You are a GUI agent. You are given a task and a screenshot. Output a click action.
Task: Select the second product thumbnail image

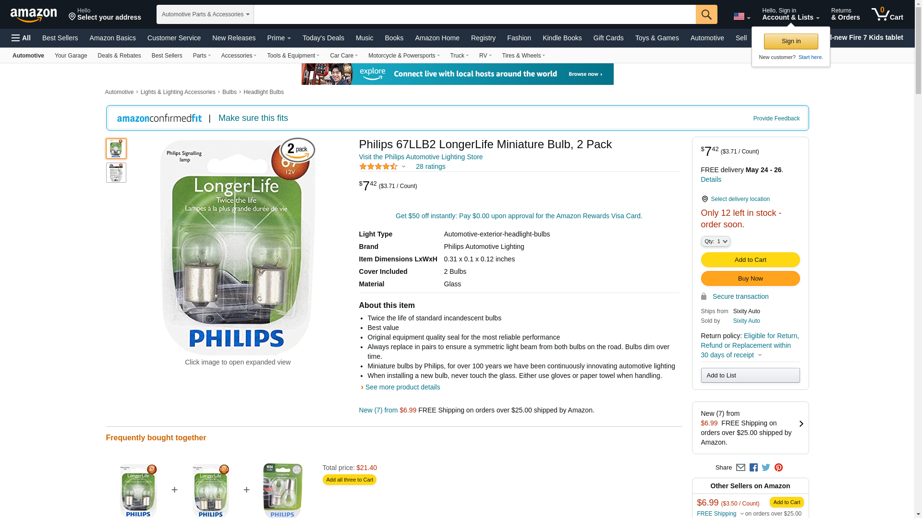(116, 173)
